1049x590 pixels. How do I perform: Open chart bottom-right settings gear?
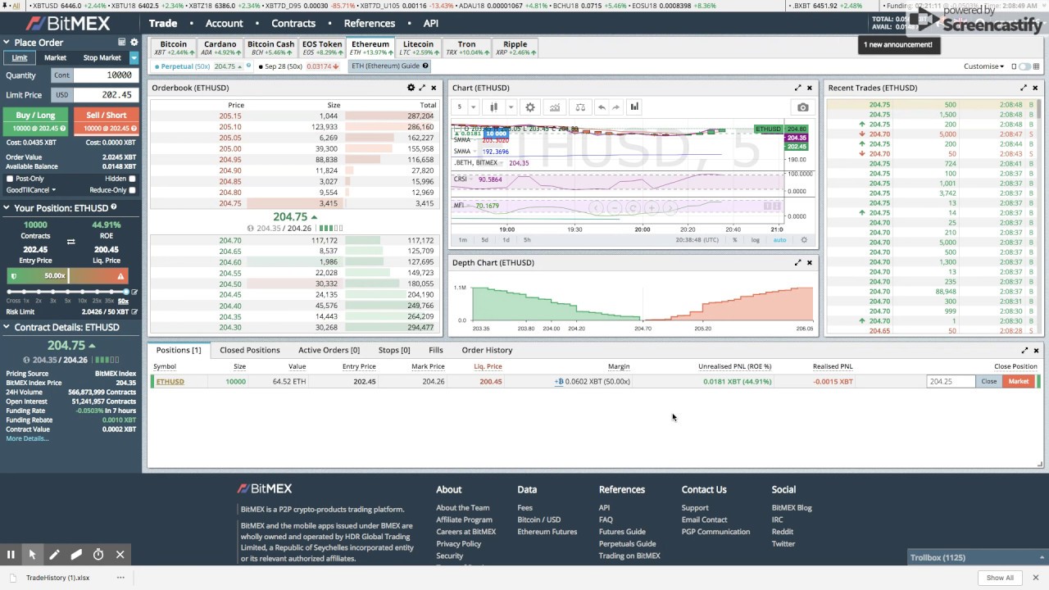point(804,240)
